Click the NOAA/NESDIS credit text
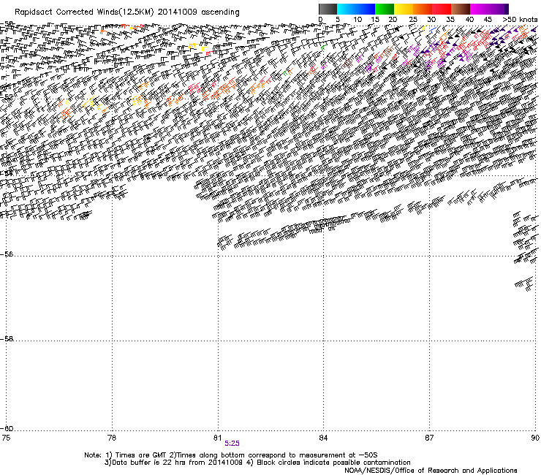The width and height of the screenshot is (541, 475). pyautogui.click(x=431, y=471)
